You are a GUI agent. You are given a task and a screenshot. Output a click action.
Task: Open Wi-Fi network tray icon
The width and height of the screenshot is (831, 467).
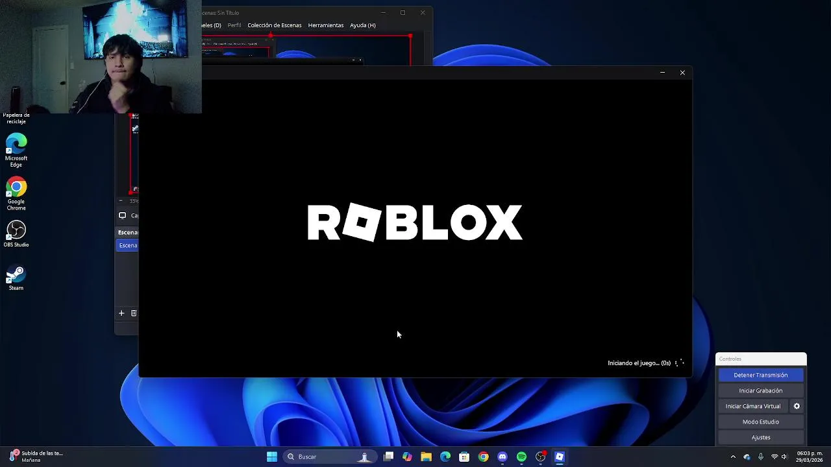point(774,457)
